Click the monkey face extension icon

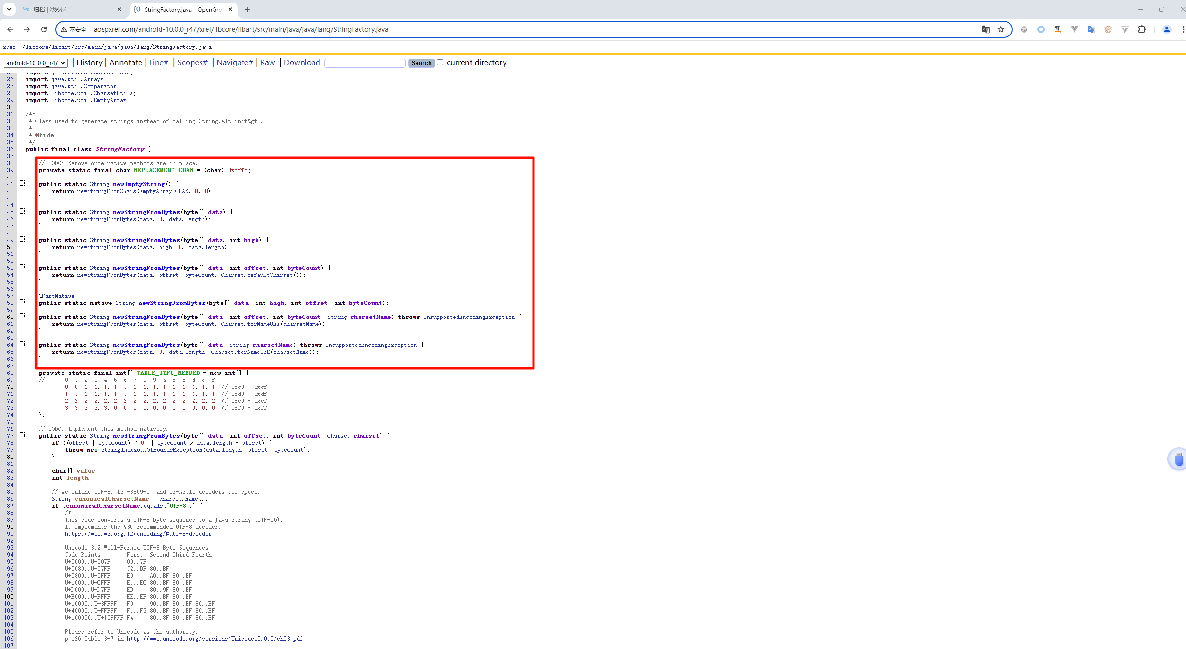tap(1108, 29)
